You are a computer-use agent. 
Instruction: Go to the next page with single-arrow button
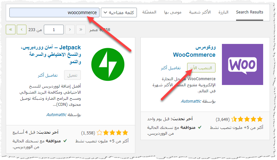point(22,29)
